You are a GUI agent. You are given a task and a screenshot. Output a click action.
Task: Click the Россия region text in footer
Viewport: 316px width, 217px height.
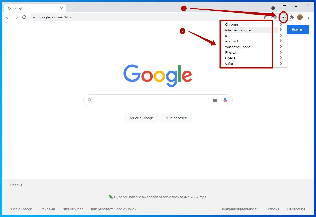(x=16, y=185)
